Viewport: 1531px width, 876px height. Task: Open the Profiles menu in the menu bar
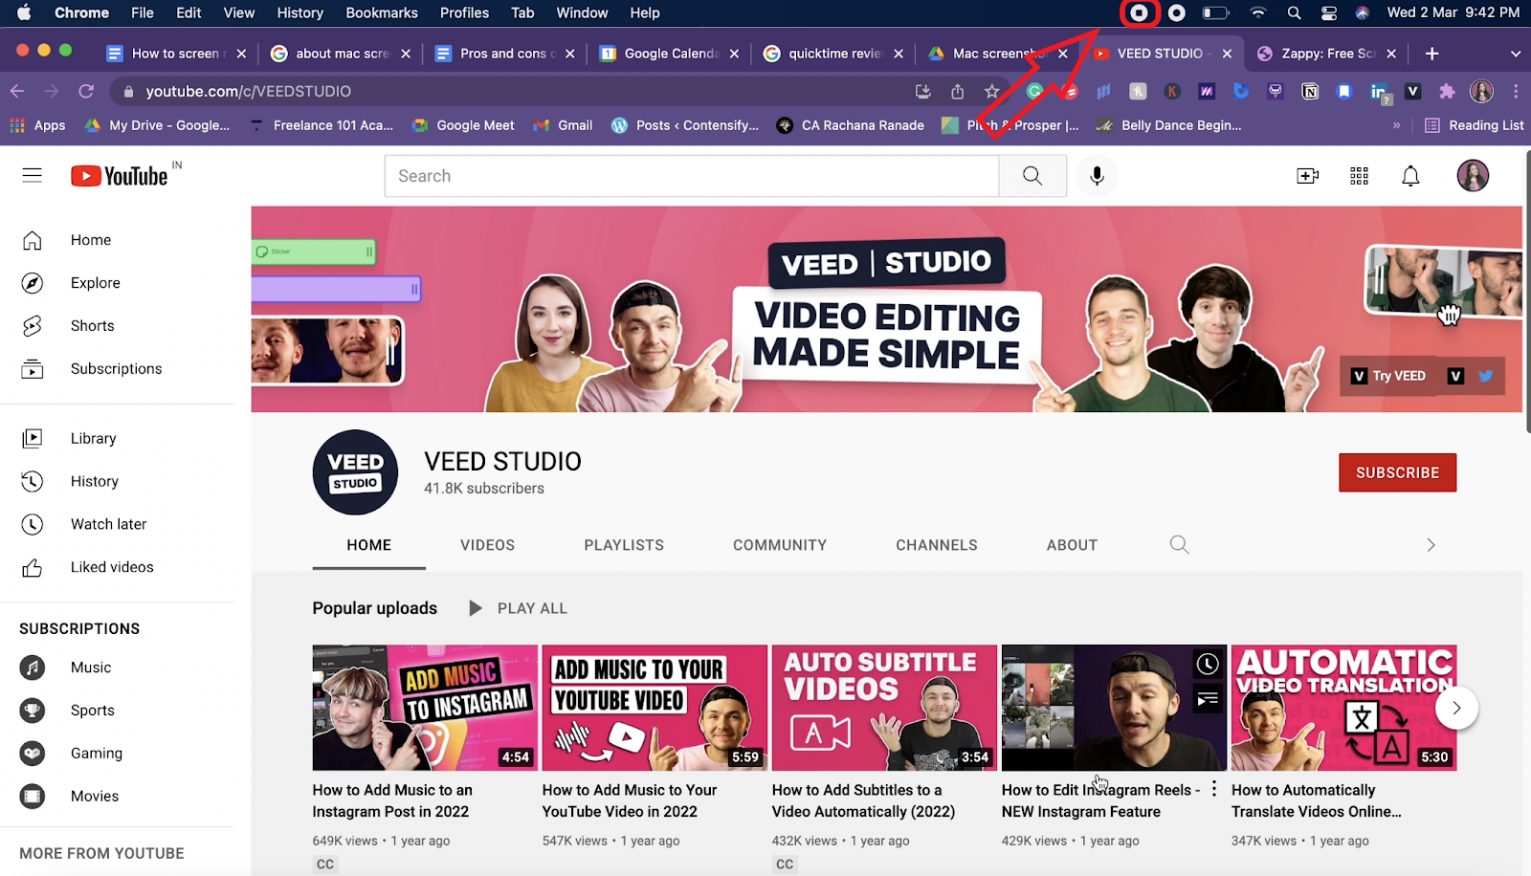coord(464,13)
